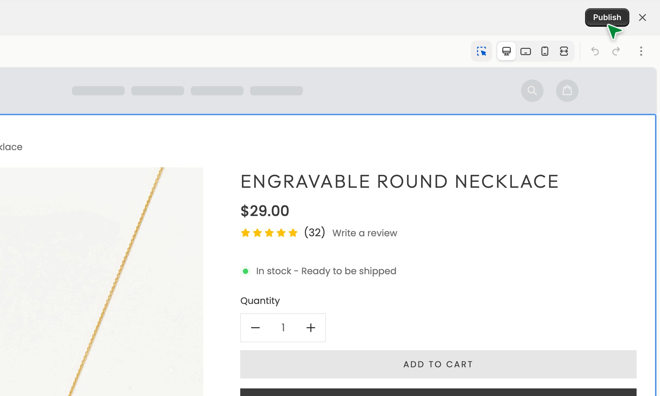Open the three-dot more options menu
This screenshot has height=396, width=660.
(641, 51)
